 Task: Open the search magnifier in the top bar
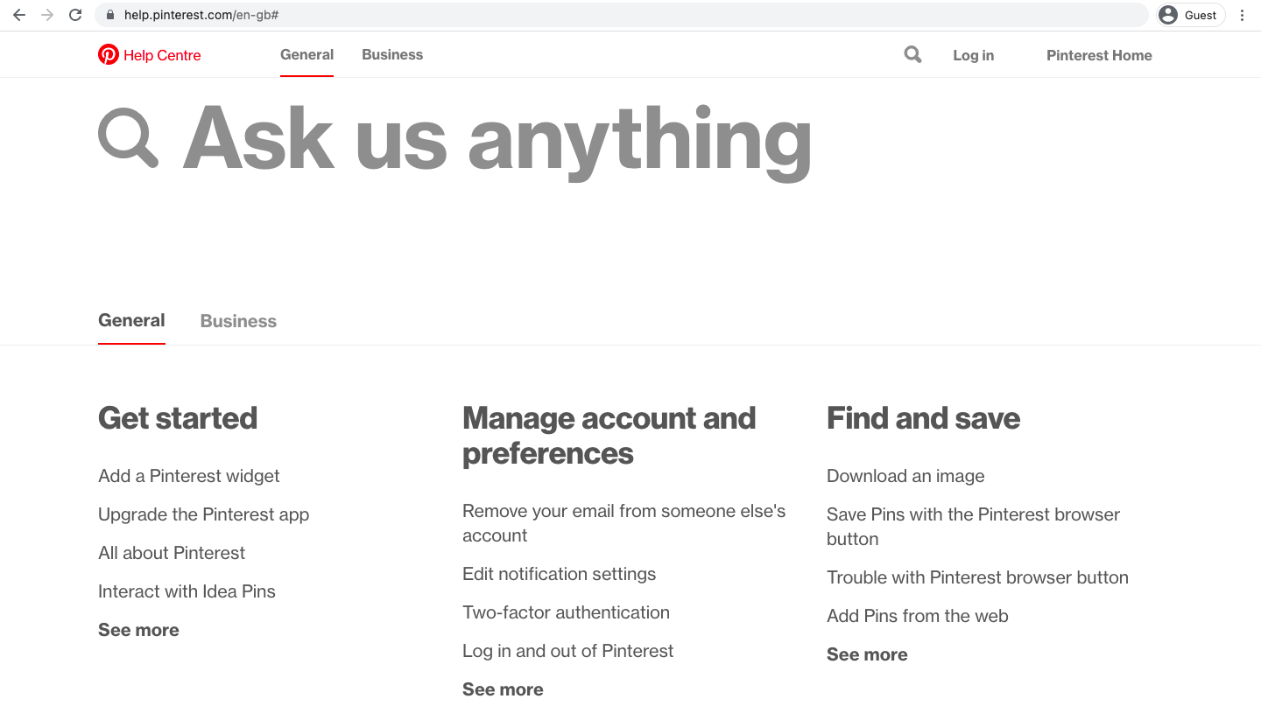(912, 54)
